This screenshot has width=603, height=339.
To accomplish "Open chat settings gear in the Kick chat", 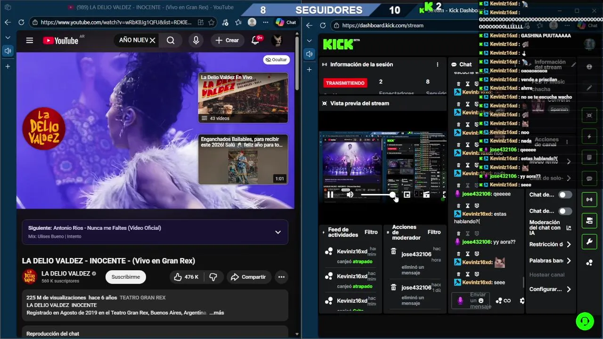I will (x=522, y=300).
